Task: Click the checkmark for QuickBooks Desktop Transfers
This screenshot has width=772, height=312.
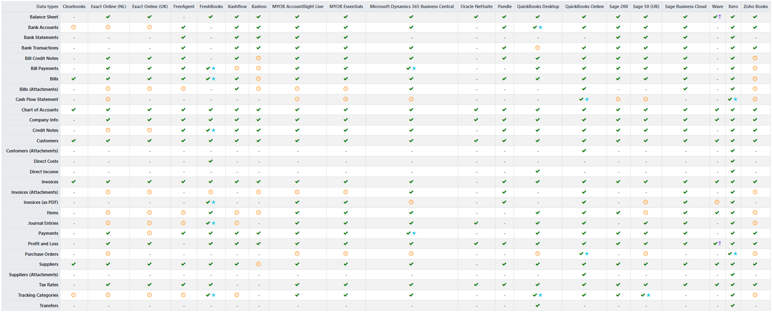Action: tap(538, 306)
